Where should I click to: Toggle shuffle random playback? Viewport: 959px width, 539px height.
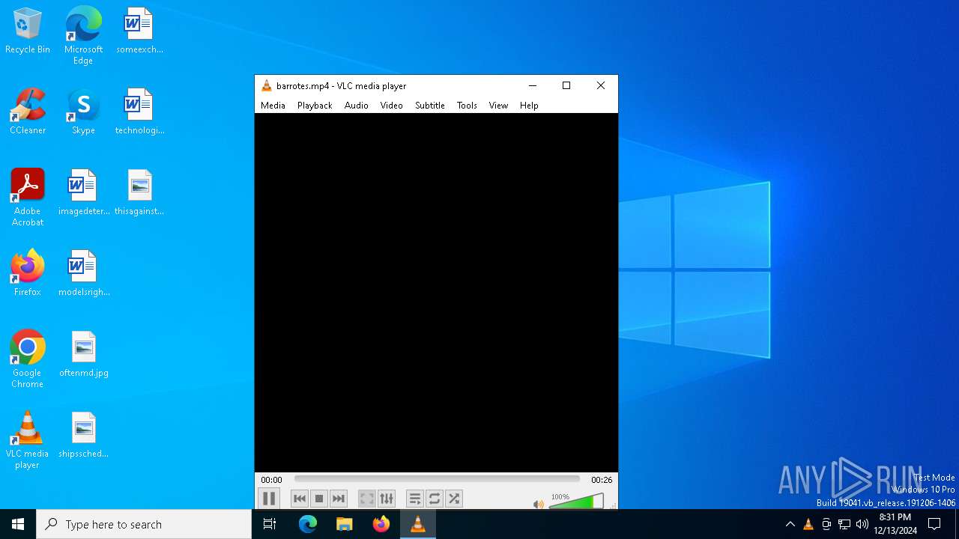pos(454,499)
